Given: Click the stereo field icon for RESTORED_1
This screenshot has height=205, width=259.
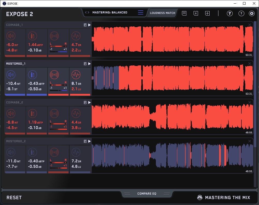Looking at the screenshot, I should click(54, 75).
